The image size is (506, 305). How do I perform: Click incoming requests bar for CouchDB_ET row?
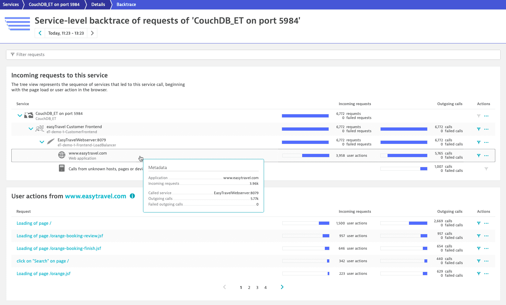coord(305,116)
